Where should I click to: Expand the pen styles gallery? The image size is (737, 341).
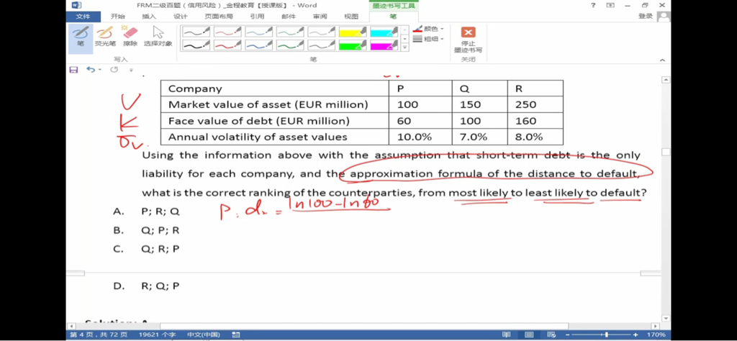404,47
